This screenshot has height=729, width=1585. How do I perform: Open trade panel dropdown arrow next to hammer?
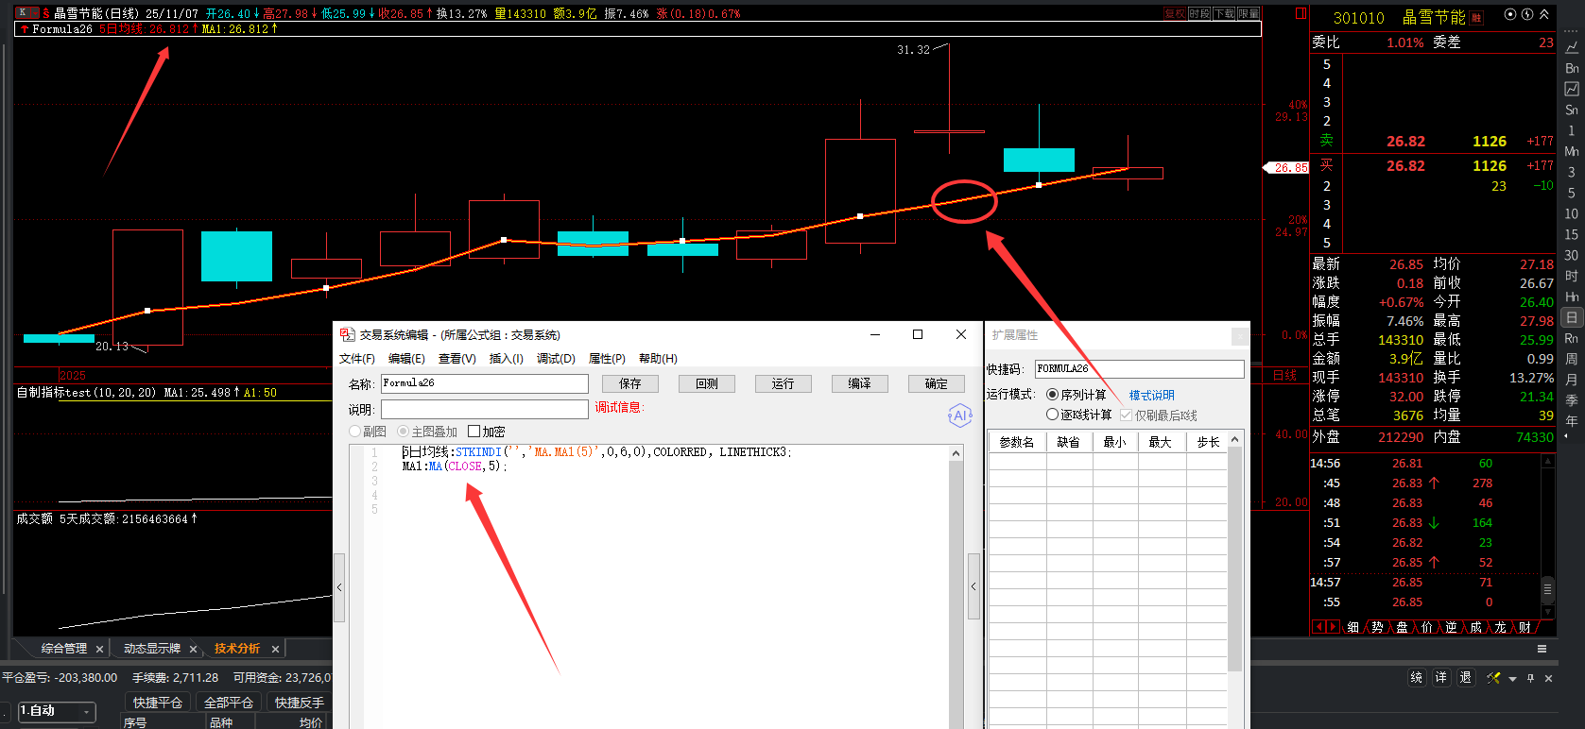tap(1512, 679)
